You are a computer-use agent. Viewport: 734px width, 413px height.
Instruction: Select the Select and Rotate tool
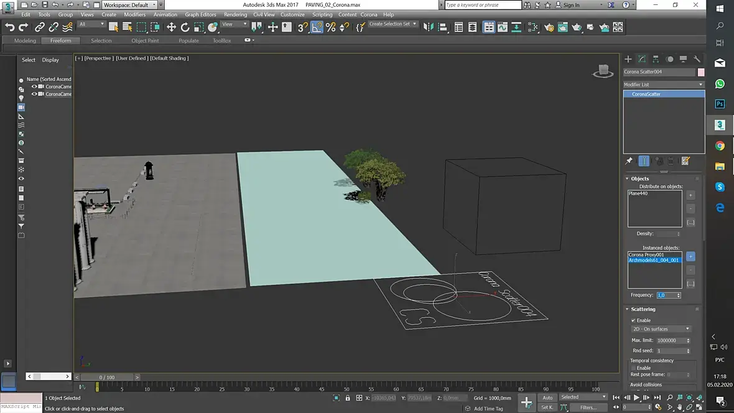click(185, 27)
